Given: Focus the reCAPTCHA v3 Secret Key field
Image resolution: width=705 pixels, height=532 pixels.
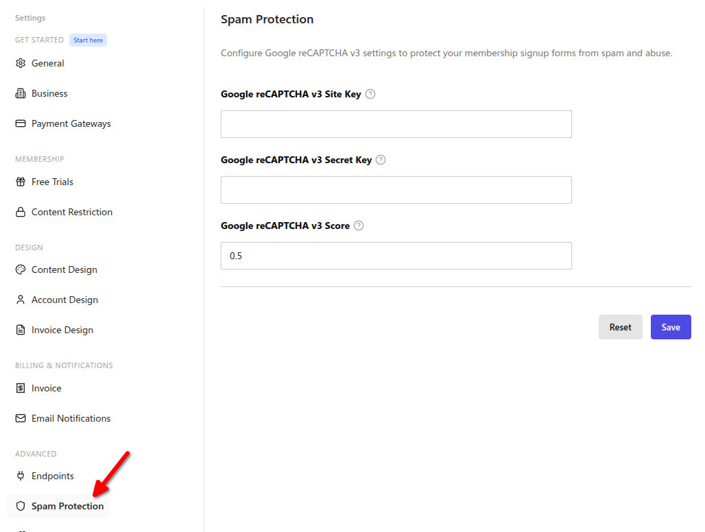Looking at the screenshot, I should pos(396,190).
